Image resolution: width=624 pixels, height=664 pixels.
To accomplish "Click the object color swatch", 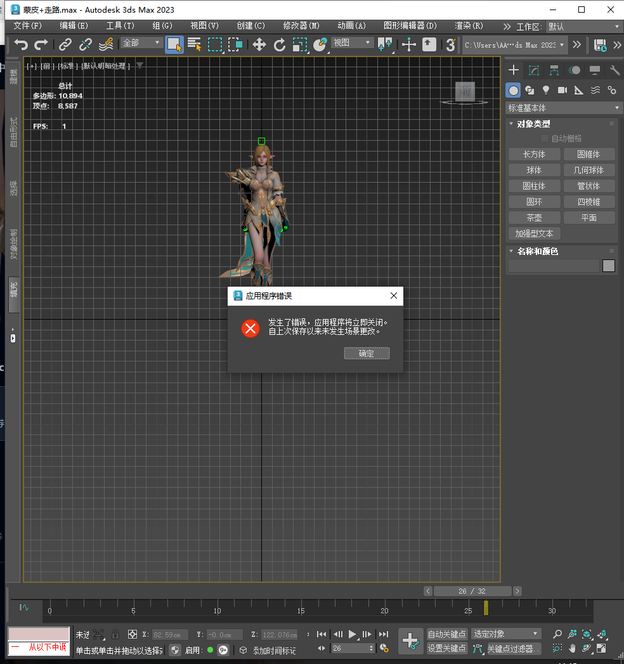I will [609, 266].
